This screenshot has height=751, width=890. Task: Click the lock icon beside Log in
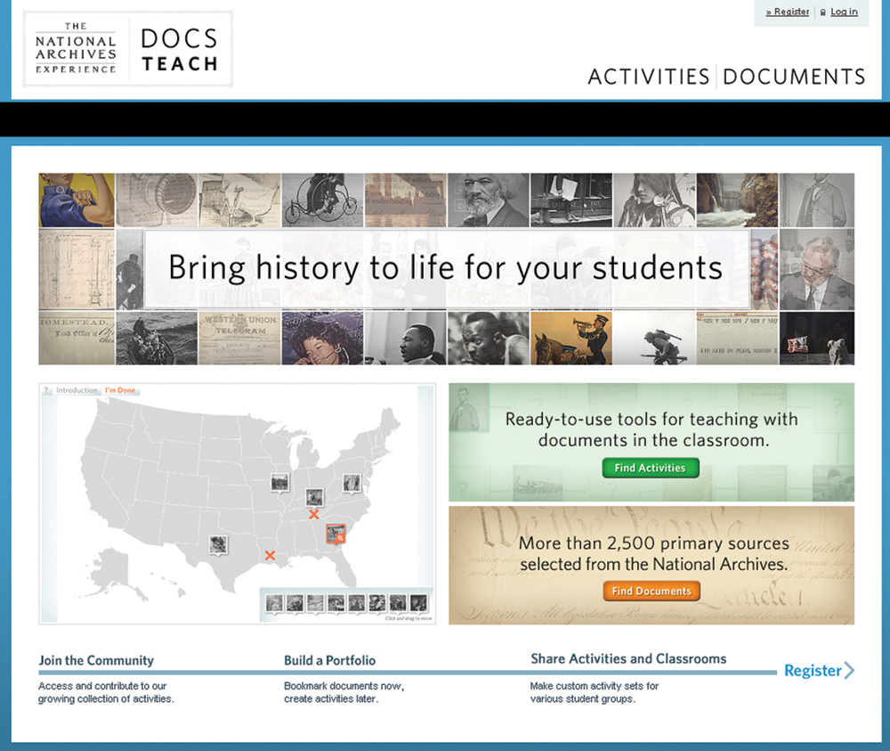[x=823, y=12]
